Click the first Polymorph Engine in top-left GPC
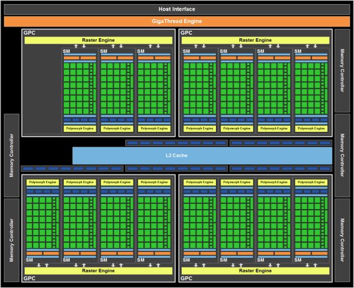The image size is (354, 288). [x=80, y=128]
